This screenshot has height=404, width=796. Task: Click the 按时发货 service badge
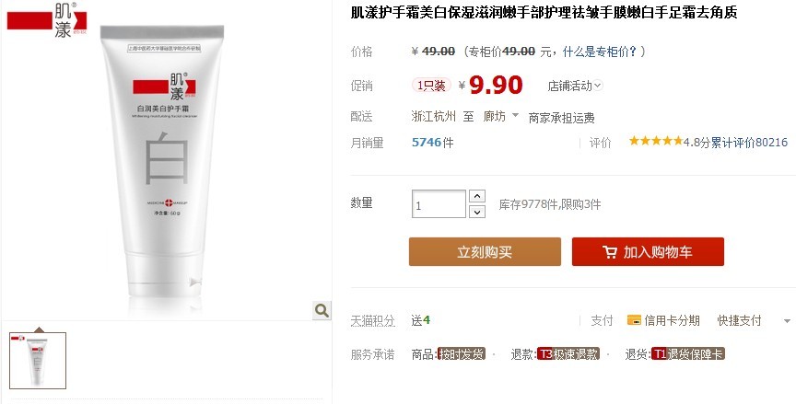462,353
